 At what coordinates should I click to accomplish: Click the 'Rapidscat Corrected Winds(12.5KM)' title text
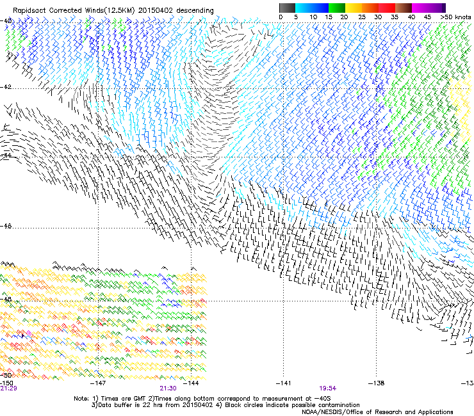(x=74, y=11)
